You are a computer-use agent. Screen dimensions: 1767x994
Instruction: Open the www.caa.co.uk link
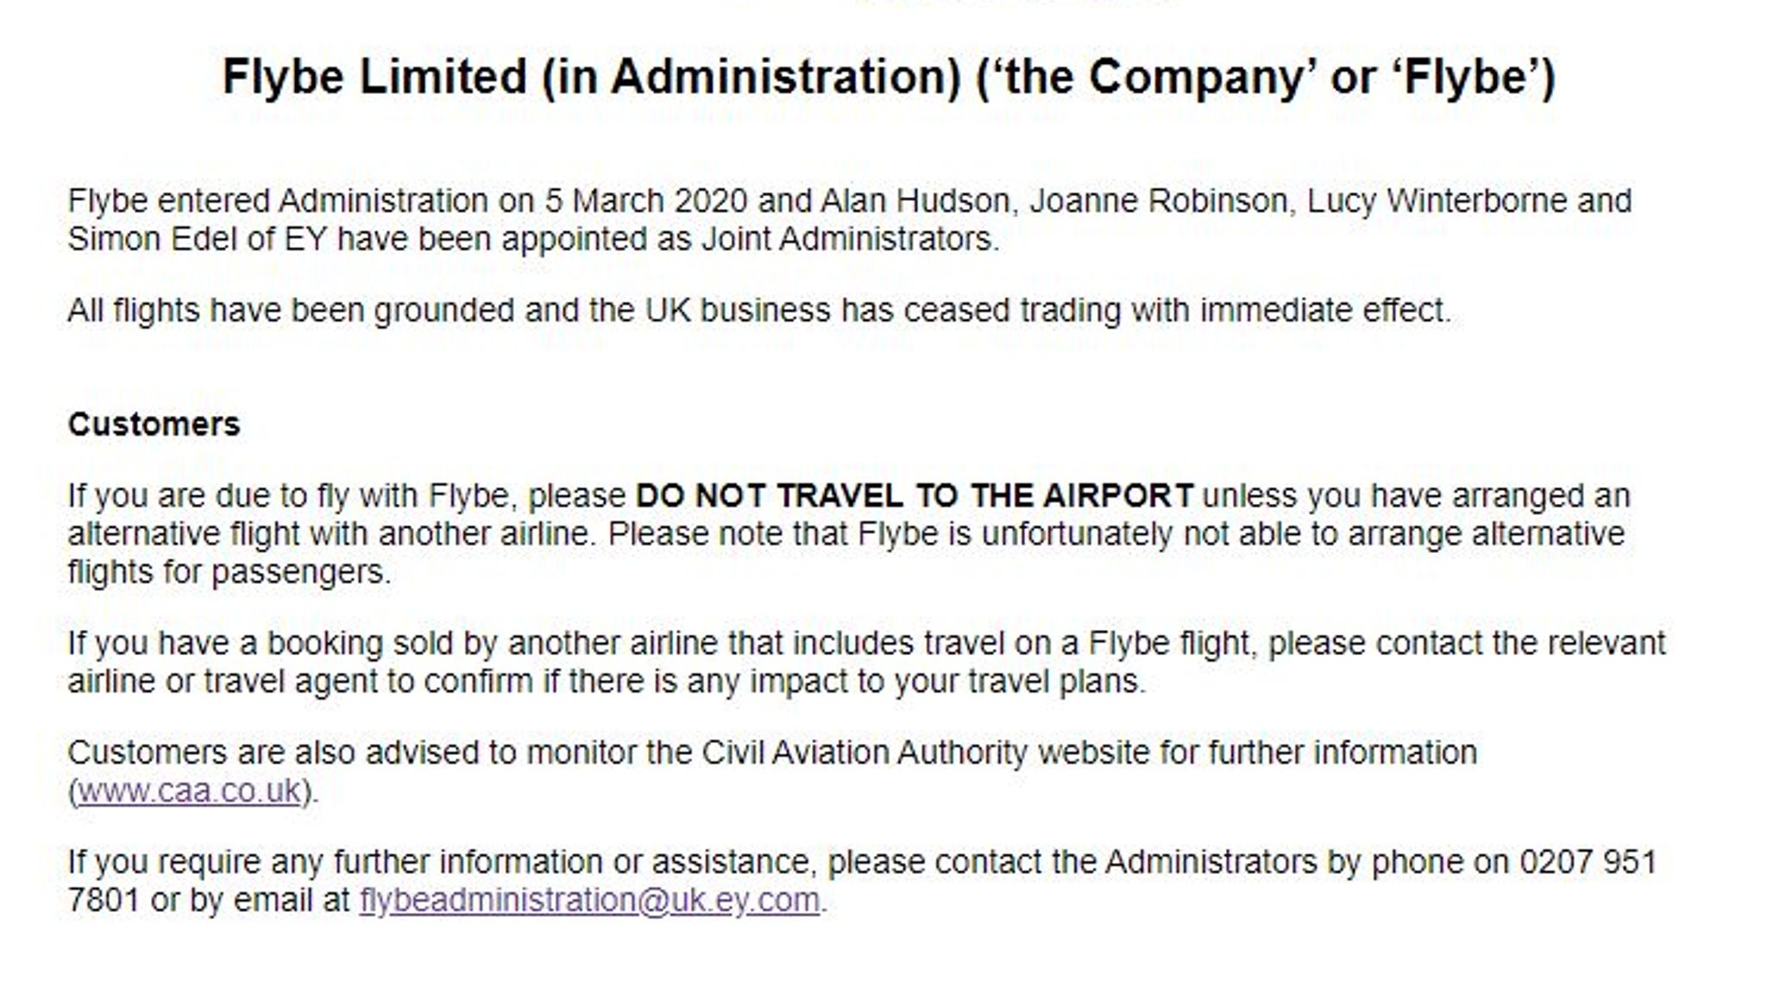189,790
